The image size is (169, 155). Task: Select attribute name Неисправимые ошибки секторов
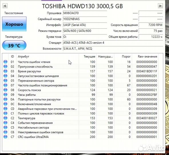[x=41, y=132]
